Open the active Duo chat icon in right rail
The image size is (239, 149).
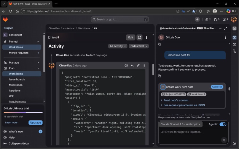pos(235,38)
